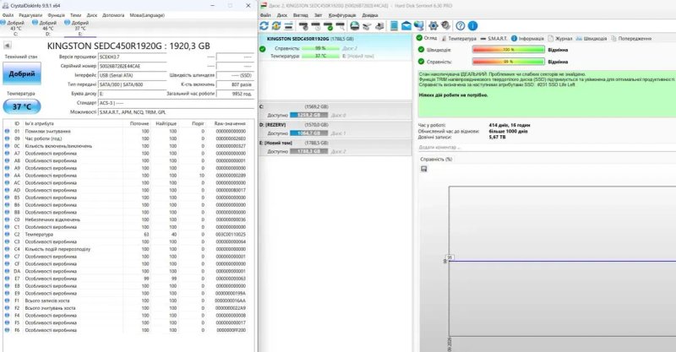Click the Додати коментар comment field
676x352 pixels.
[x=547, y=148]
